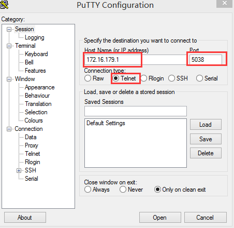Viewport: 234px width, 228px height.
Task: Open the Rlogin category in tree
Action: coord(32,162)
